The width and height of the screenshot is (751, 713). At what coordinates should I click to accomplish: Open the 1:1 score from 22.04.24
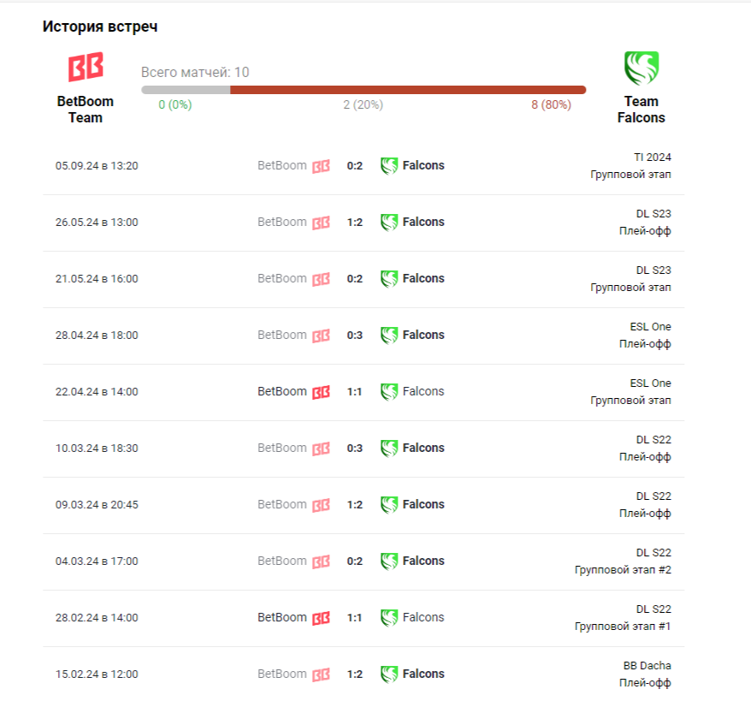354,392
